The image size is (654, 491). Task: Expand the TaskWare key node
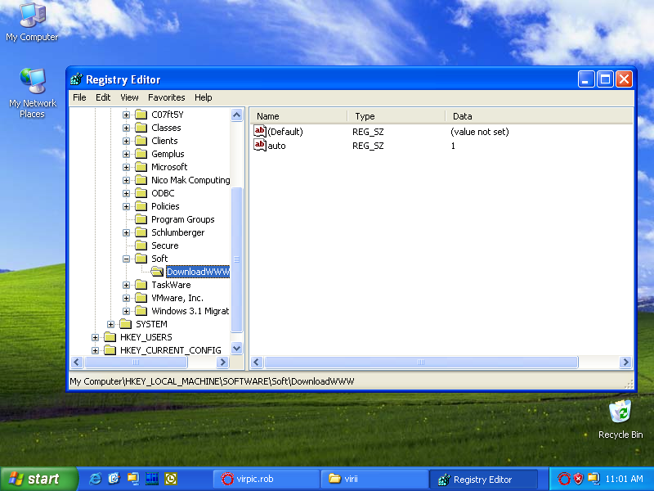click(126, 285)
